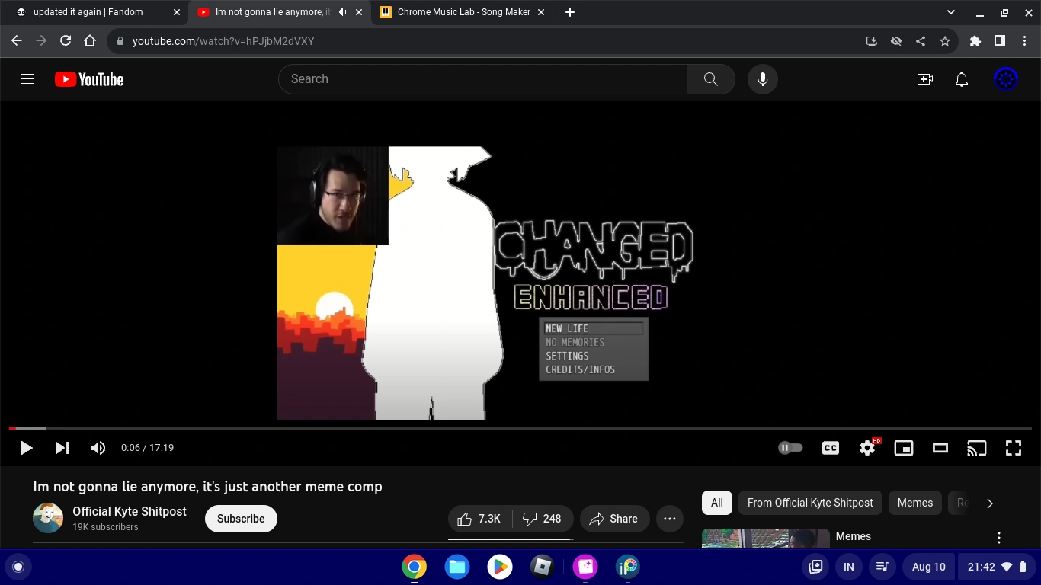Open the Official Kyte Shitpost channel
This screenshot has width=1041, height=585.
[129, 511]
